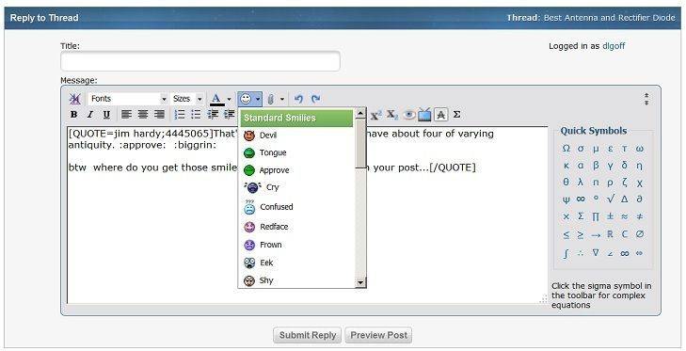Viewport: 686px width, 351px height.
Task: Insert the theta quick symbol
Action: (566, 182)
